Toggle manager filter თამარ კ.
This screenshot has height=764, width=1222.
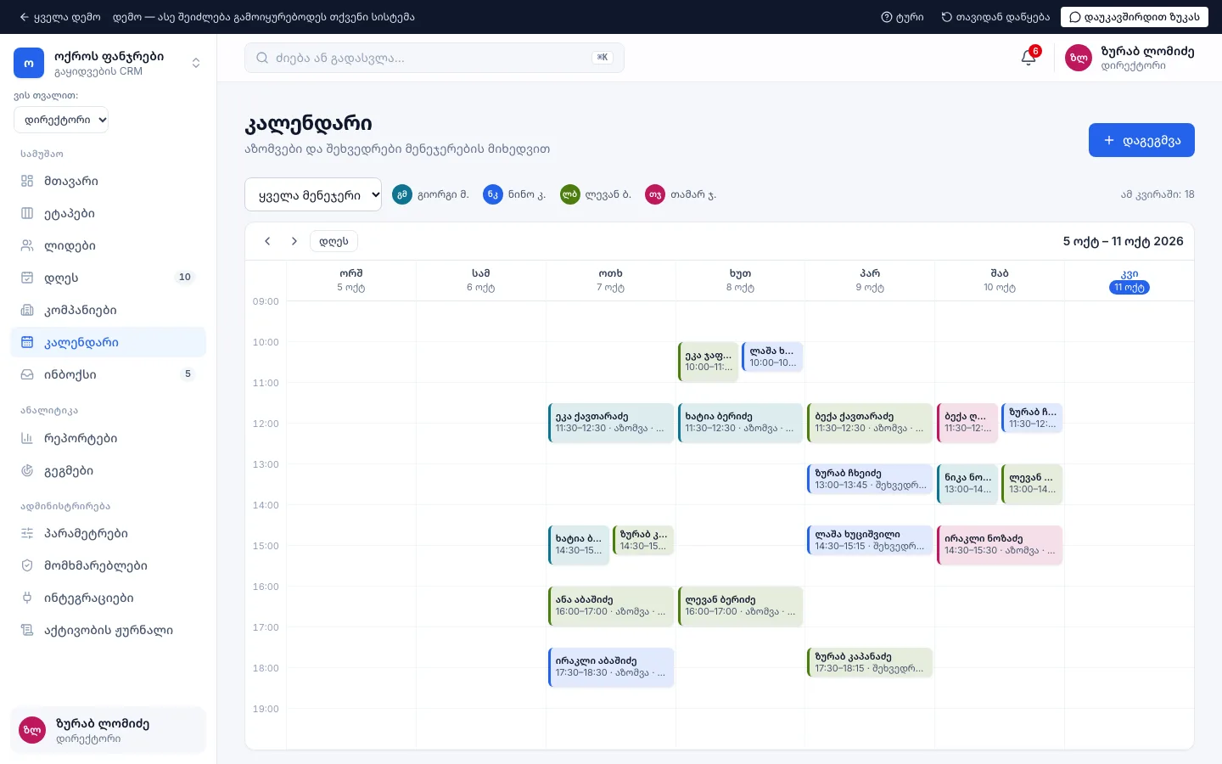coord(681,194)
